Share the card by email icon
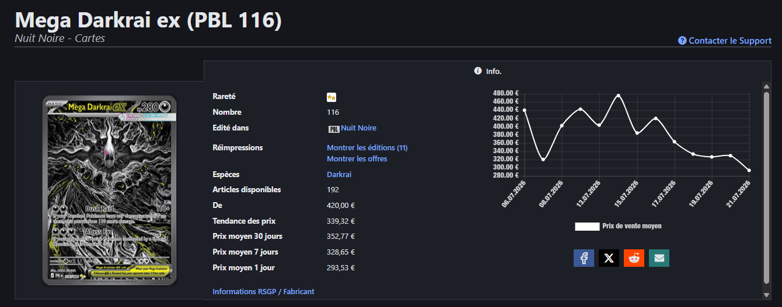The width and height of the screenshot is (782, 307). click(659, 258)
